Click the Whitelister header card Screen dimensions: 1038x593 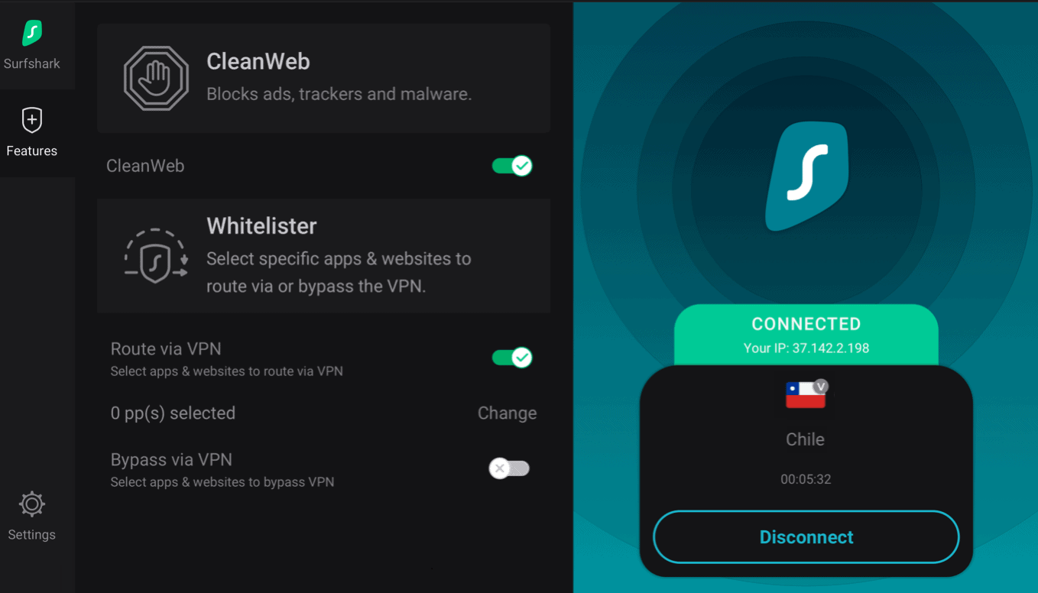323,256
